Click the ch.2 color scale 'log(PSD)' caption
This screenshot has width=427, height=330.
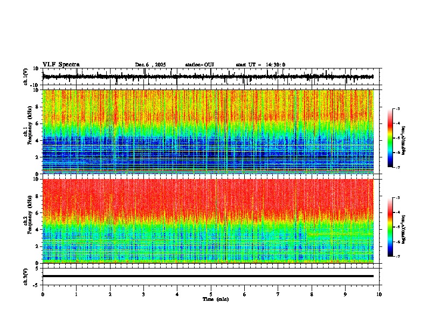tap(404, 229)
